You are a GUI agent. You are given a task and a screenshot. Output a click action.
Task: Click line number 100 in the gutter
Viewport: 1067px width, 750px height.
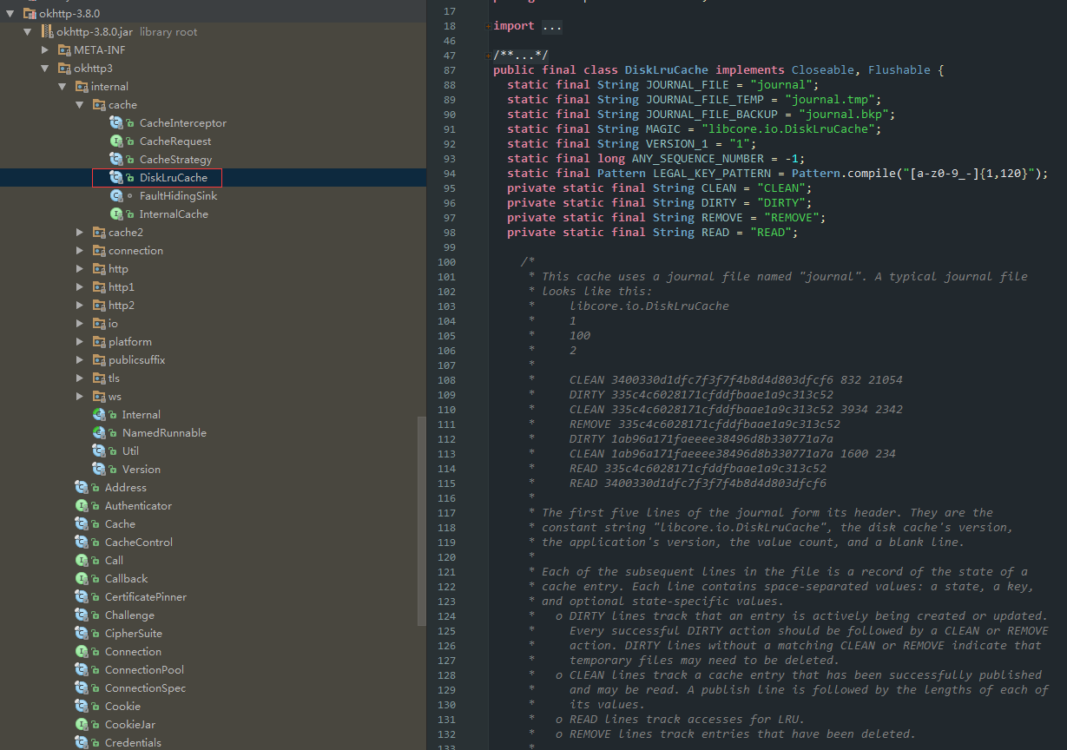coord(446,262)
